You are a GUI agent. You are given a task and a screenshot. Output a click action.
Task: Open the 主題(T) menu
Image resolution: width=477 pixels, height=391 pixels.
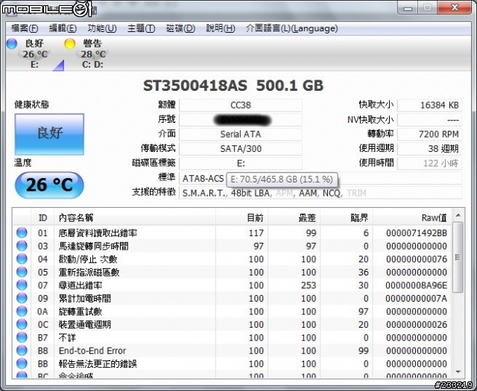click(141, 28)
